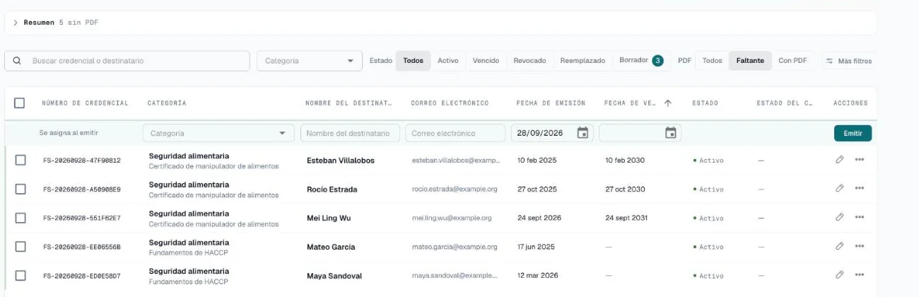The image size is (919, 297).
Task: Click the name Mei Ling Wu
Action: point(329,219)
